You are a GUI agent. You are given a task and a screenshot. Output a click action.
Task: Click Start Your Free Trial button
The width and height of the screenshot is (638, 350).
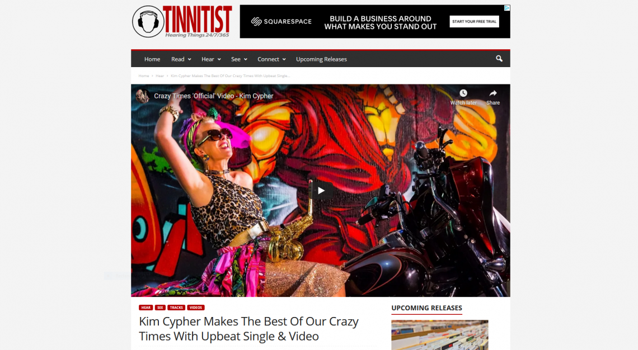(474, 22)
